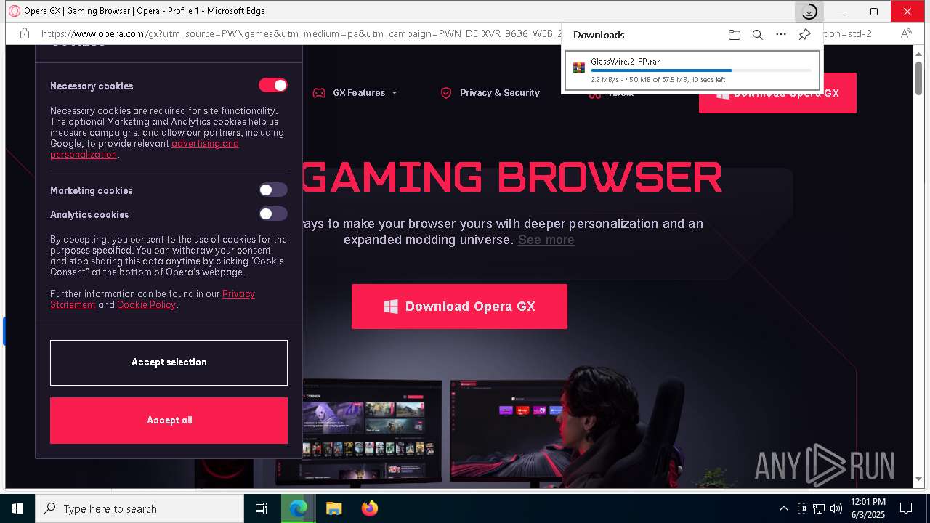The image size is (930, 523).
Task: Enable Analytics cookies toggle
Action: coord(273,214)
